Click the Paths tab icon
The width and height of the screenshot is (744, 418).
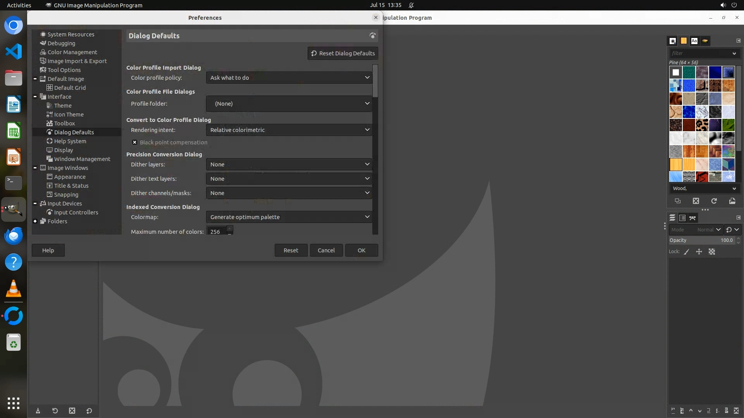pyautogui.click(x=692, y=218)
